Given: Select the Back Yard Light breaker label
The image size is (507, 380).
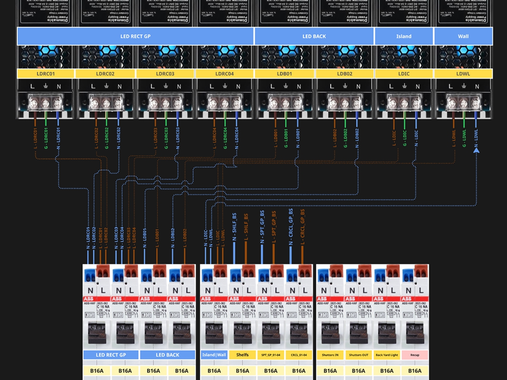Looking at the screenshot, I should pos(387,355).
